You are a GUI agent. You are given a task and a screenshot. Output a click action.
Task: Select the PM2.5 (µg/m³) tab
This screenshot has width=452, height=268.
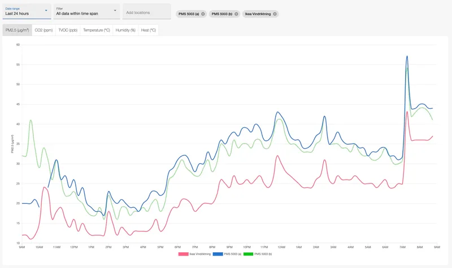pos(17,30)
